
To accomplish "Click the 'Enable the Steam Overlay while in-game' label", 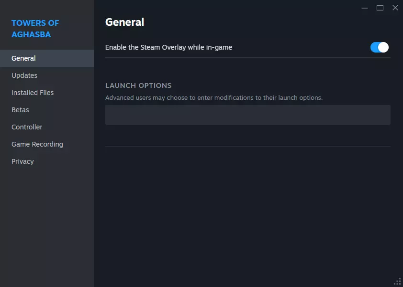I will point(168,47).
